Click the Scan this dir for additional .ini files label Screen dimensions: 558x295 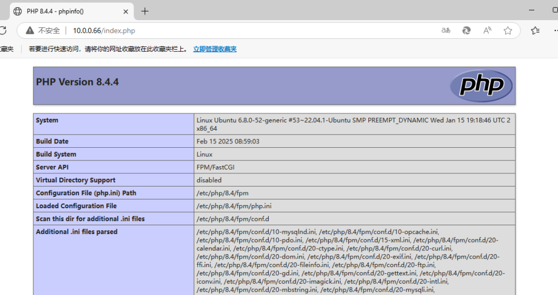(x=90, y=219)
